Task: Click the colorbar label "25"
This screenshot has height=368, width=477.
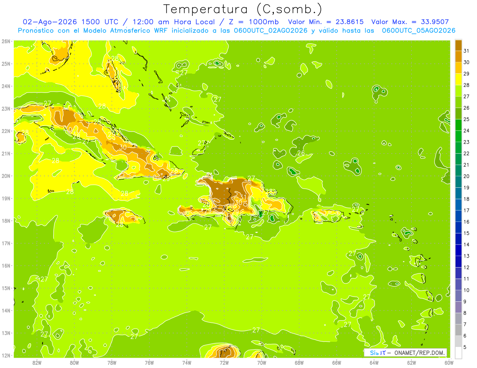Action: (x=466, y=119)
